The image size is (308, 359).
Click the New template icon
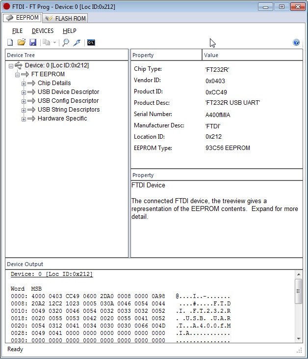[x=10, y=42]
